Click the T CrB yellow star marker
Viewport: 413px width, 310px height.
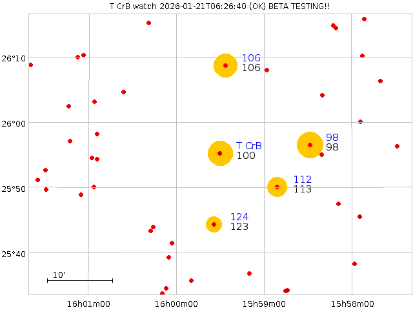click(219, 153)
